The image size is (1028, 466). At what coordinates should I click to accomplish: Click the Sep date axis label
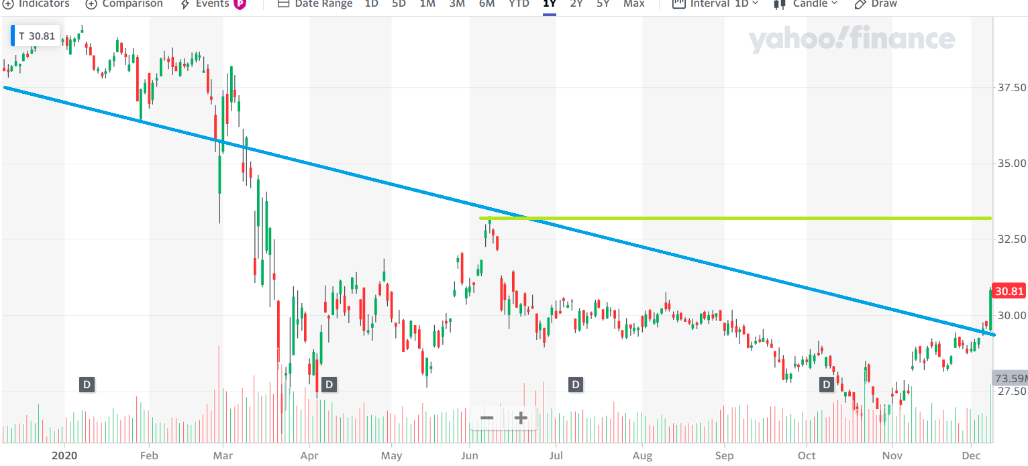pos(724,455)
